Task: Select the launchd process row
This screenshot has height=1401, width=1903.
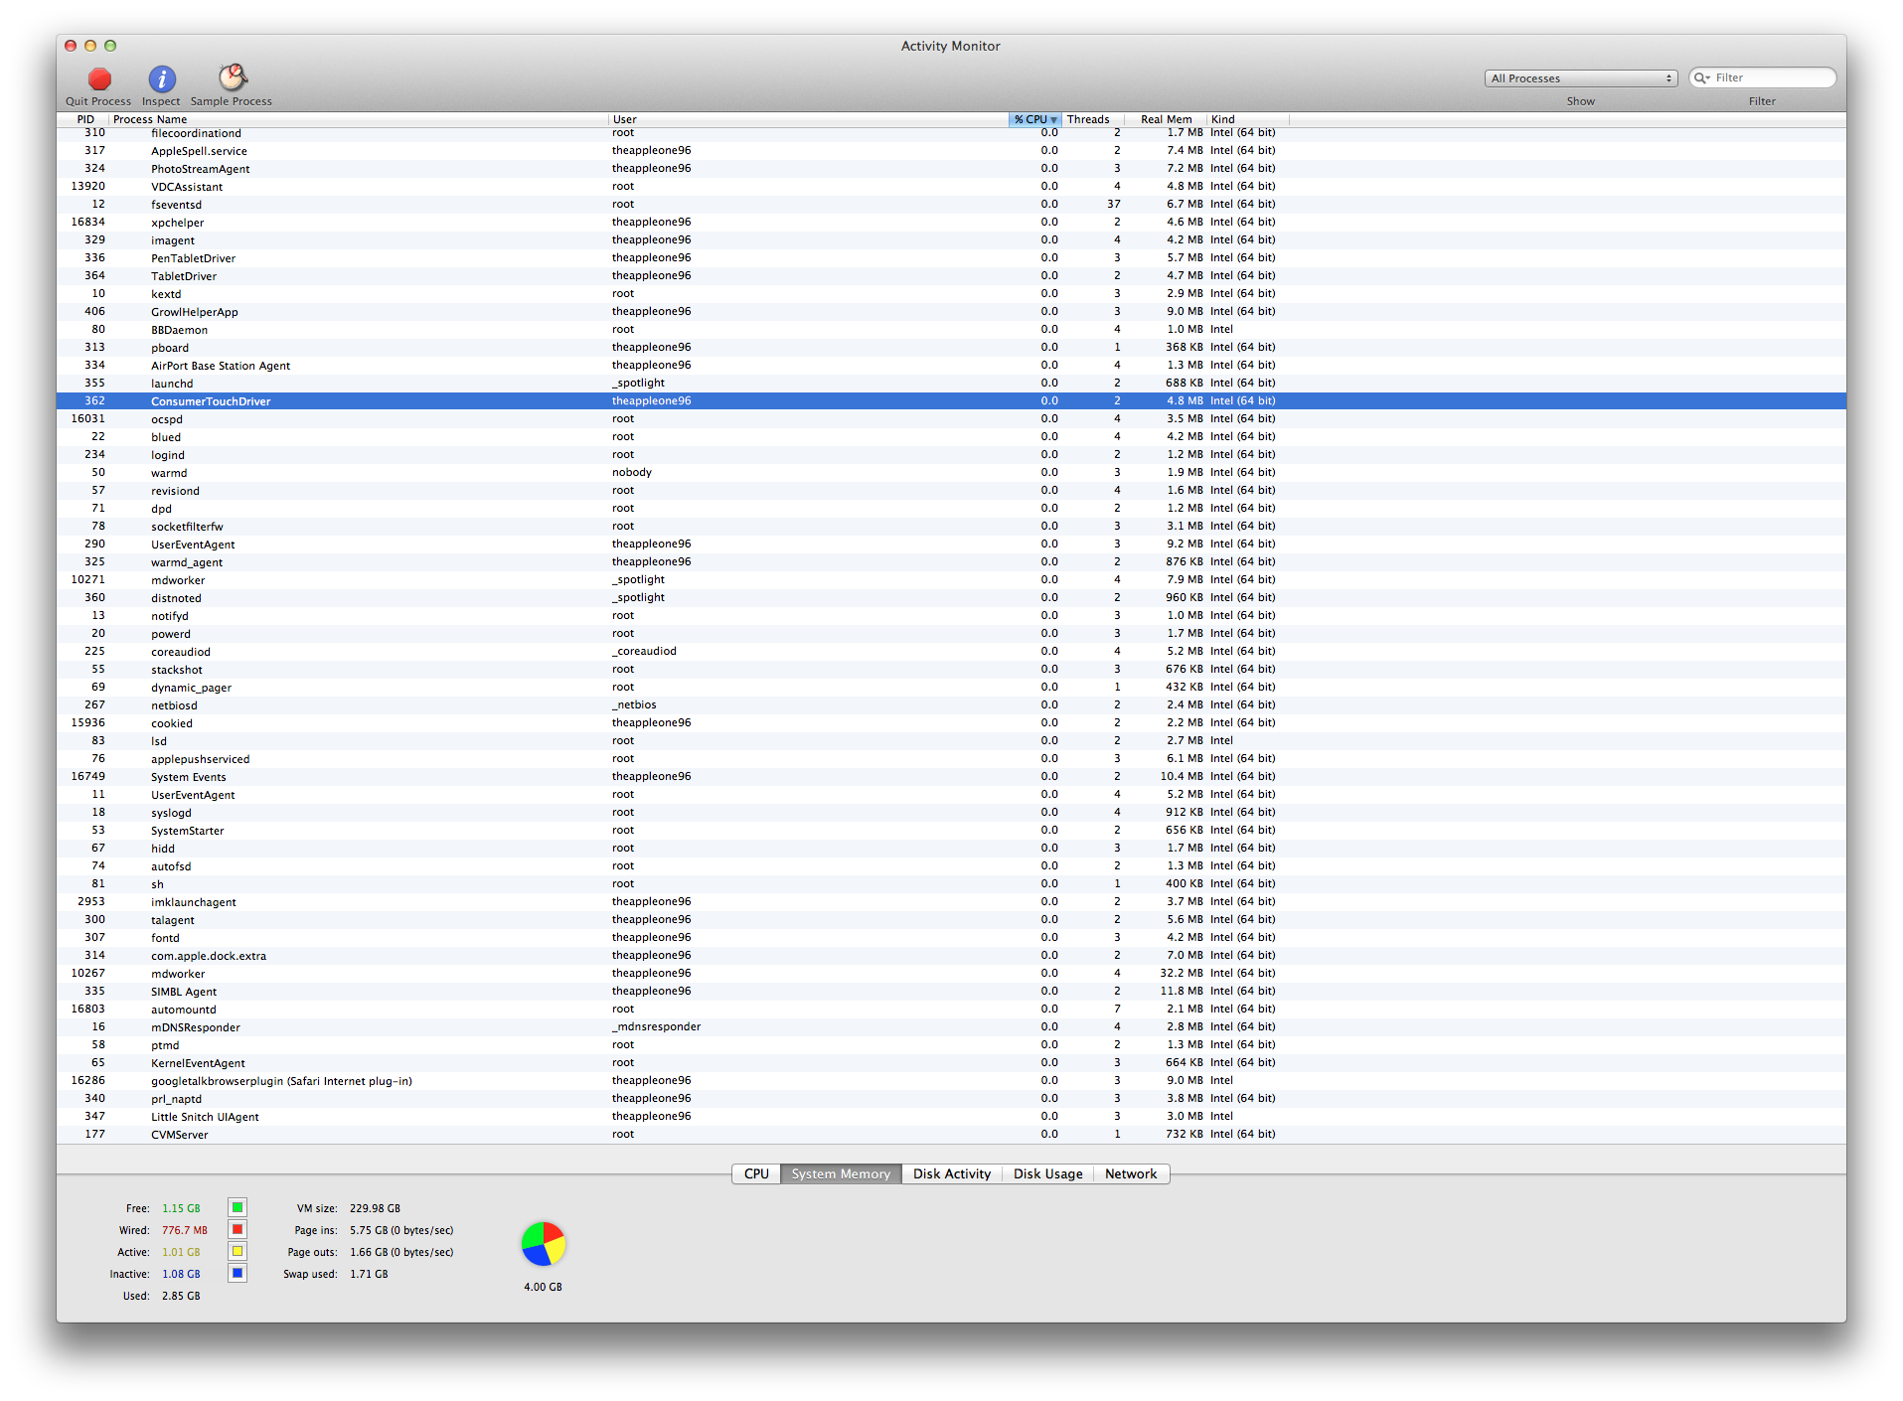Action: tap(951, 384)
